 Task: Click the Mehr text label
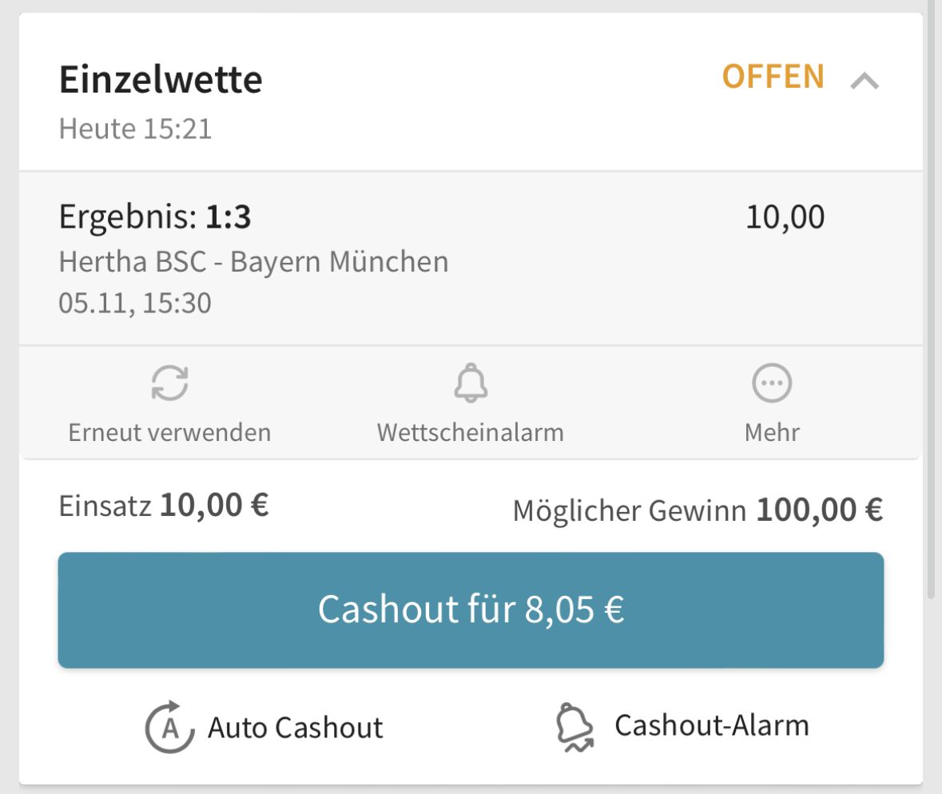coord(772,432)
